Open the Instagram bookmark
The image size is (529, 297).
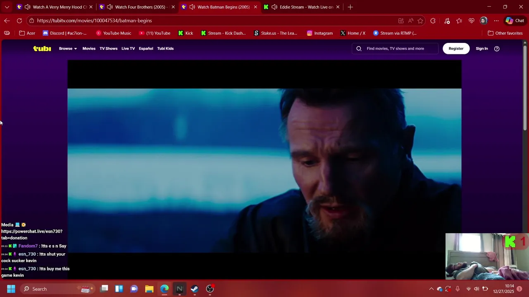(319, 33)
